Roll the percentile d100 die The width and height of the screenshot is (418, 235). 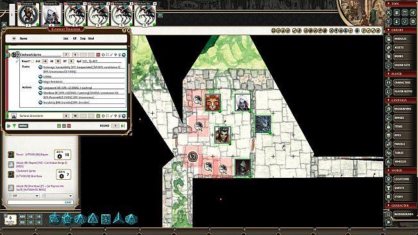point(132,219)
